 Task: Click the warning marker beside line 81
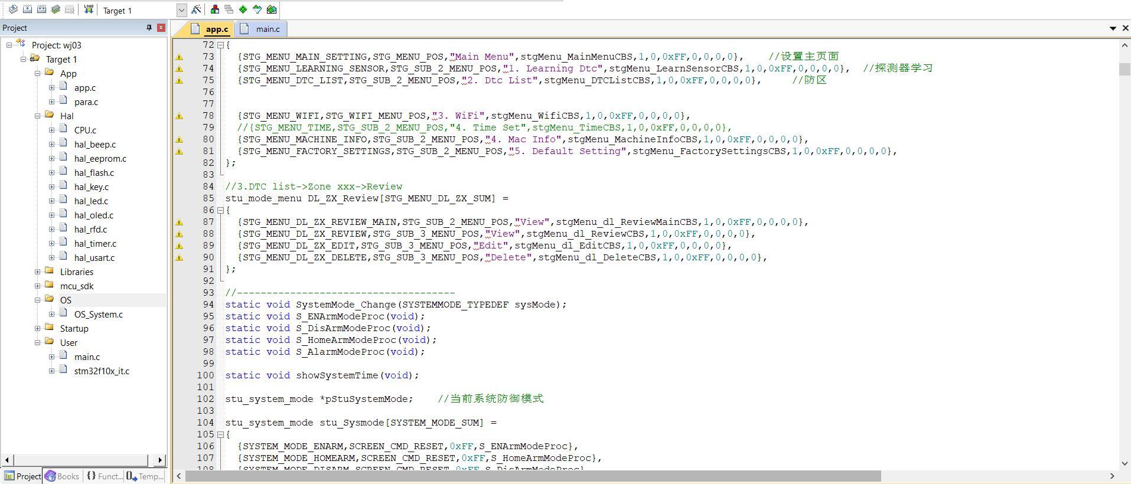click(x=179, y=152)
